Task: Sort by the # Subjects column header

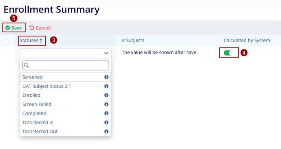Action: [x=133, y=40]
